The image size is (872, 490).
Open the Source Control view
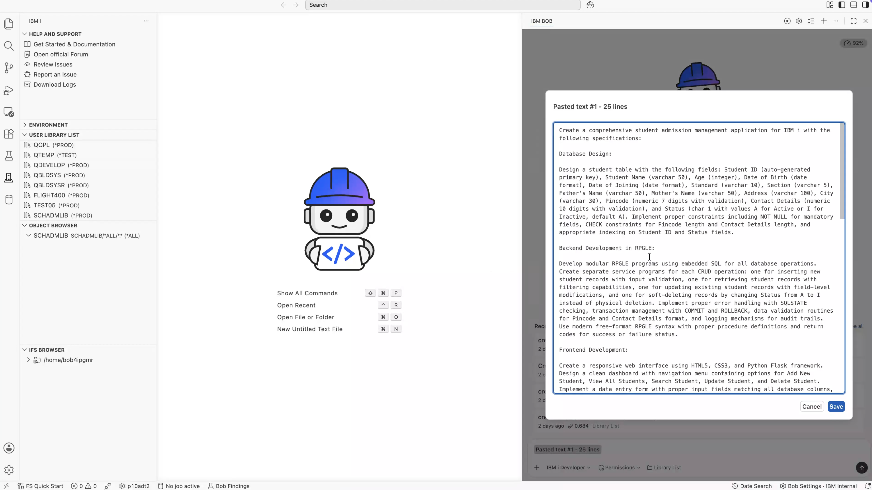click(x=9, y=68)
